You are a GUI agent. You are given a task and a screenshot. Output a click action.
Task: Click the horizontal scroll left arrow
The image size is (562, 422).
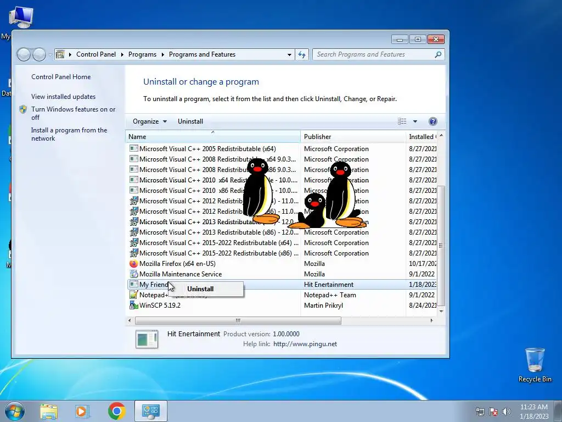(x=130, y=320)
